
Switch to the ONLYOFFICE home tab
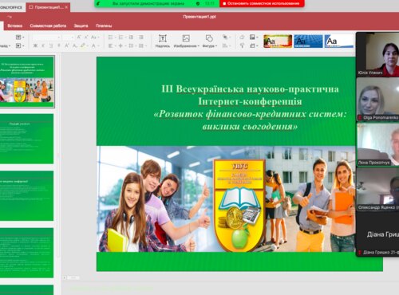[12, 7]
